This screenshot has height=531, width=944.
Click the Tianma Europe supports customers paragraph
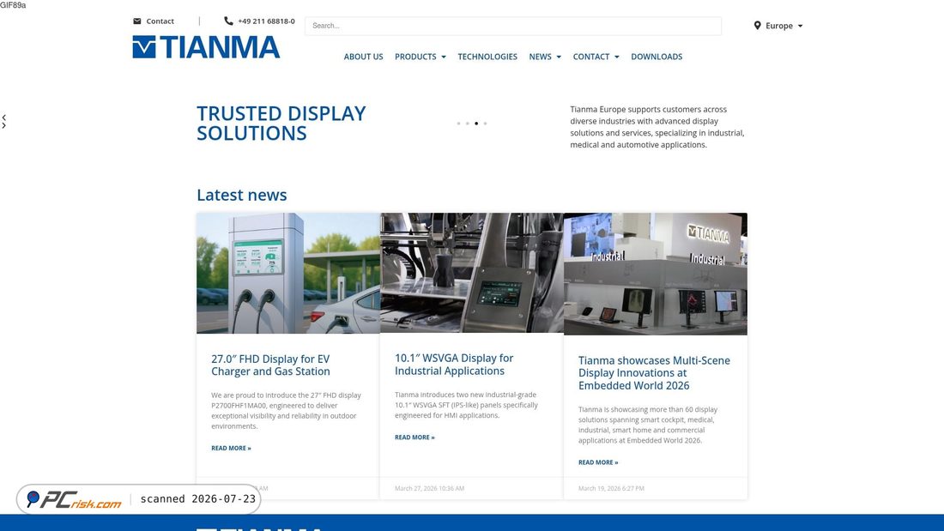657,127
